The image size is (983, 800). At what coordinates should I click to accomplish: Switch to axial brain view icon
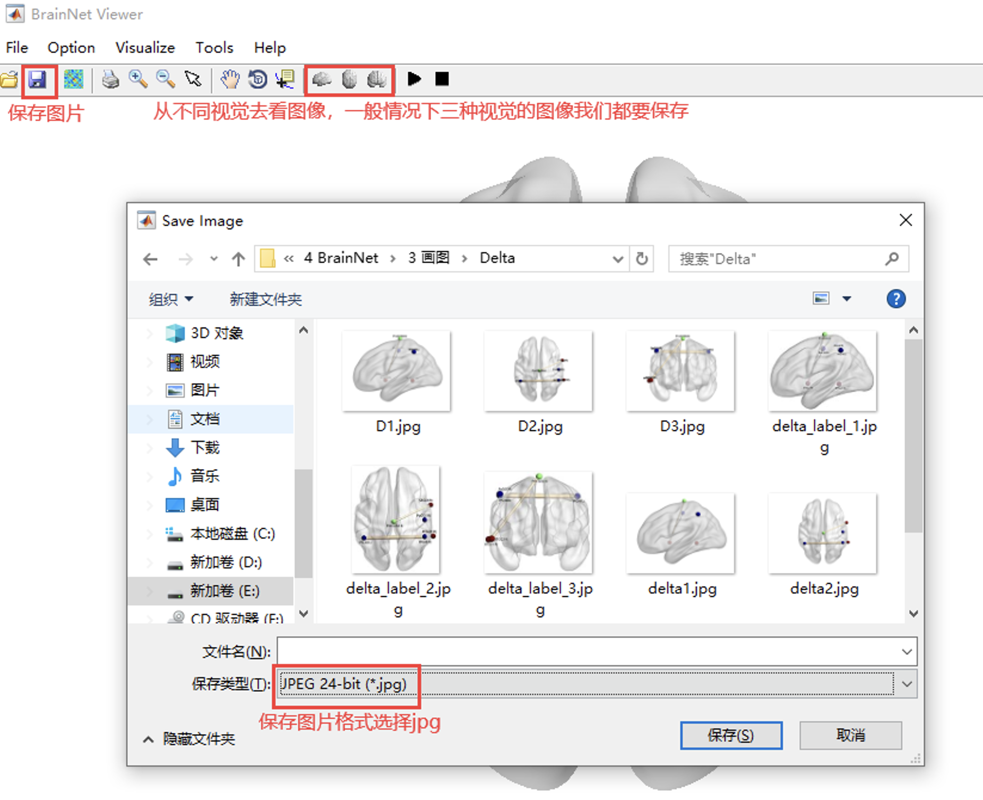[349, 80]
